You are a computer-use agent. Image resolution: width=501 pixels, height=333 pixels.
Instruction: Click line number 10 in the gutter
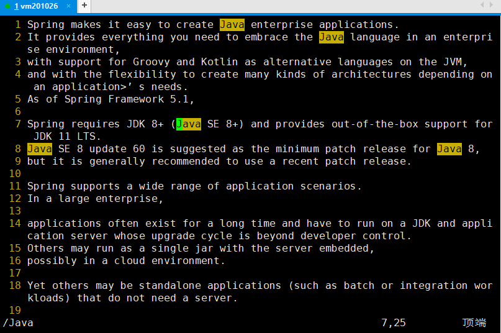tap(15, 174)
